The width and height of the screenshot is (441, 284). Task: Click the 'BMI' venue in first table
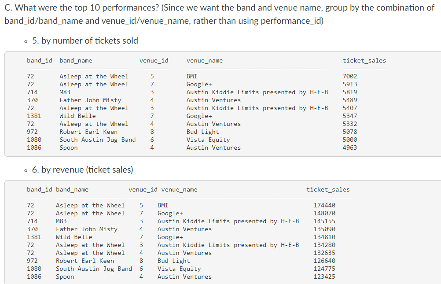coord(192,76)
